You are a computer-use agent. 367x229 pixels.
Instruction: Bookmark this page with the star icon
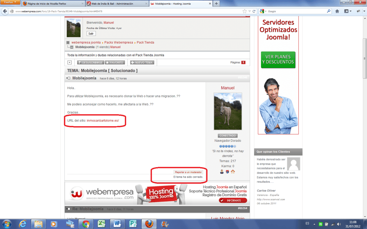tap(245, 11)
